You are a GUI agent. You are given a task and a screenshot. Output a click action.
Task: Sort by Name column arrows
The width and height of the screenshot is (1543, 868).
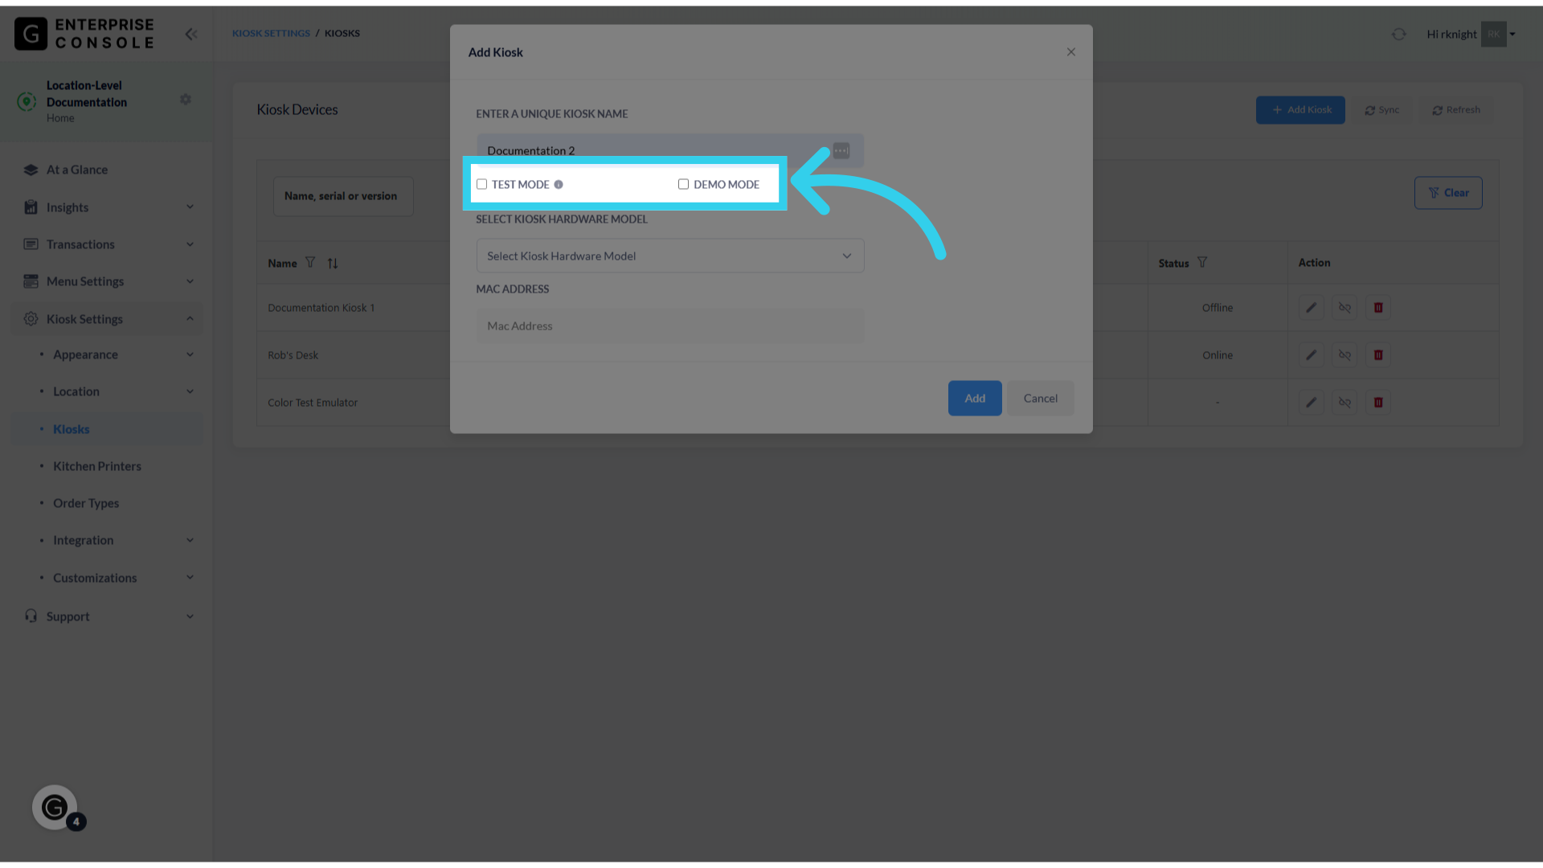[333, 263]
